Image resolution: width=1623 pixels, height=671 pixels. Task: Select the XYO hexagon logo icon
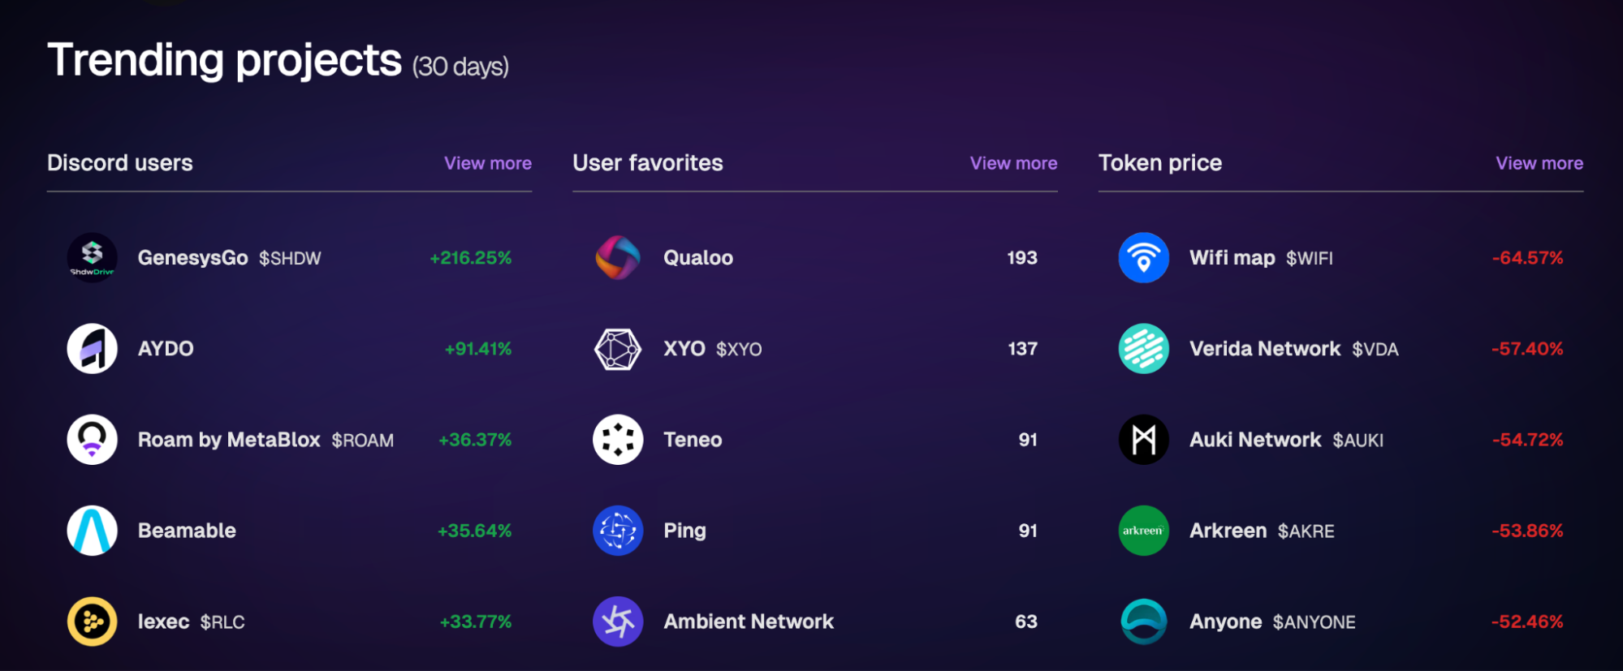618,349
